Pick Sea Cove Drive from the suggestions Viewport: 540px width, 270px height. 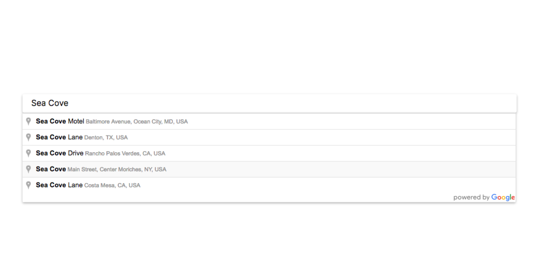pos(269,153)
